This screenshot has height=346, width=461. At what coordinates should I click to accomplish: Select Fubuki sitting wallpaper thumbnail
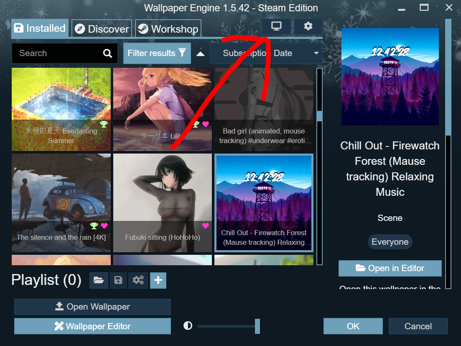(x=163, y=203)
